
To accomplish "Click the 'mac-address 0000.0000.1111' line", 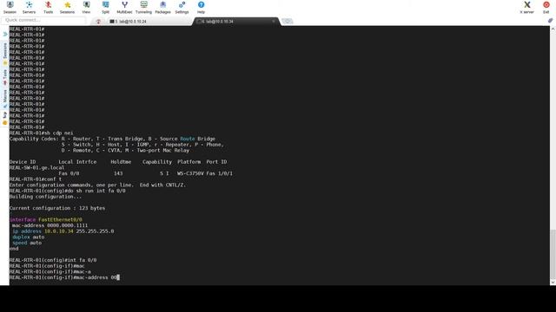I will tap(50, 225).
